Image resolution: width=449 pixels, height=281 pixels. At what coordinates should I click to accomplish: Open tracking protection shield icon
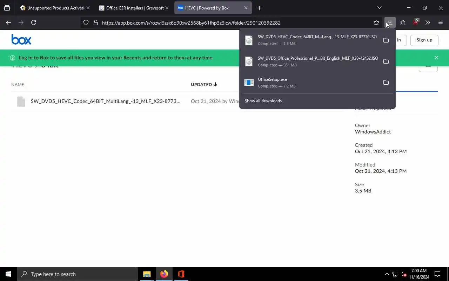(86, 22)
